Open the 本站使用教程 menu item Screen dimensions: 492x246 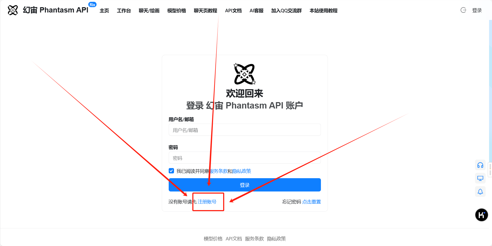(x=324, y=11)
